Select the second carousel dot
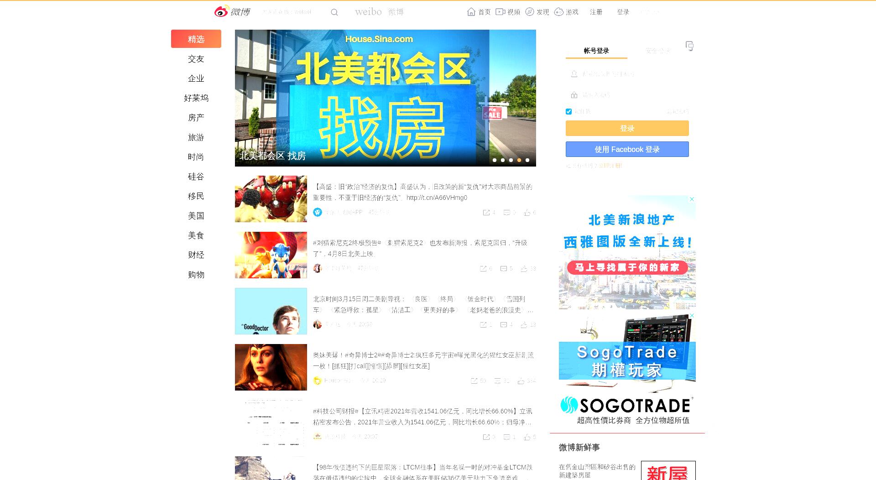 coord(503,160)
